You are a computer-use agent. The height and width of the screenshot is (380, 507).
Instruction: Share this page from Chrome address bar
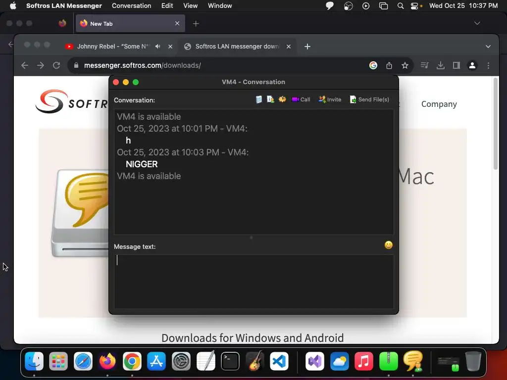tap(389, 65)
